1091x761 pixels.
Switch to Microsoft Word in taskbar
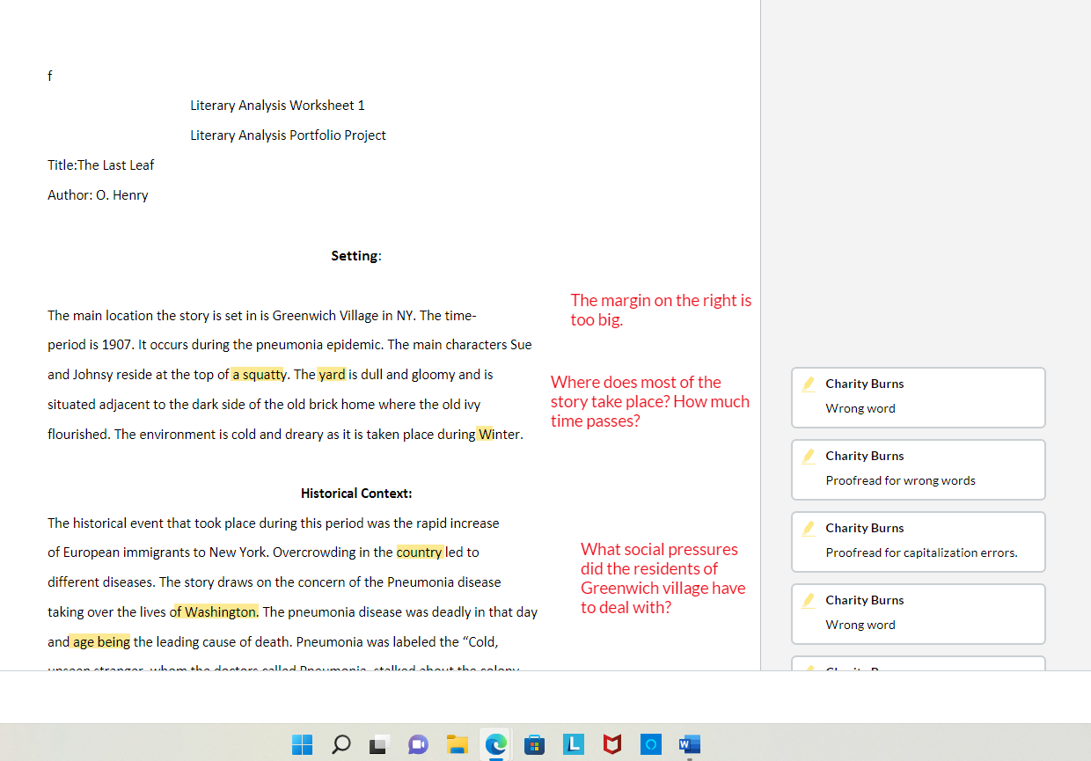click(x=688, y=744)
